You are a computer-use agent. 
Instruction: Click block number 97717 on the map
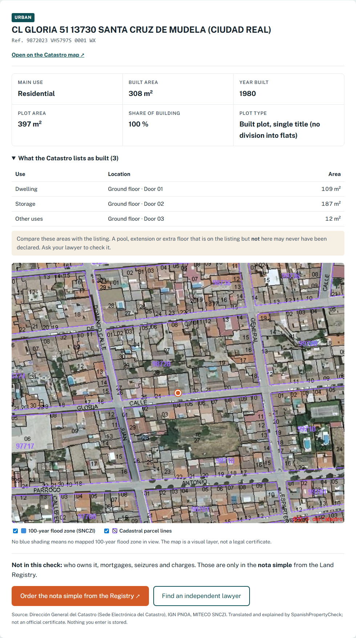25,446
